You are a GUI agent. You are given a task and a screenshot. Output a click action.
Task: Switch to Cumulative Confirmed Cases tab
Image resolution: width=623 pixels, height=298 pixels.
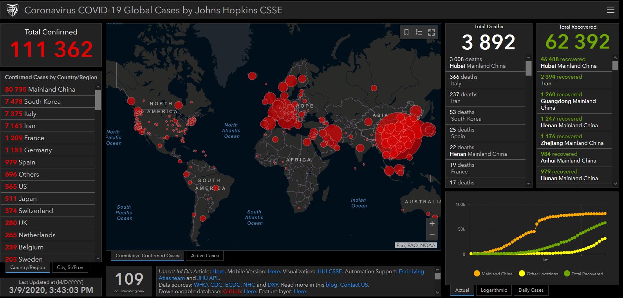[148, 256]
